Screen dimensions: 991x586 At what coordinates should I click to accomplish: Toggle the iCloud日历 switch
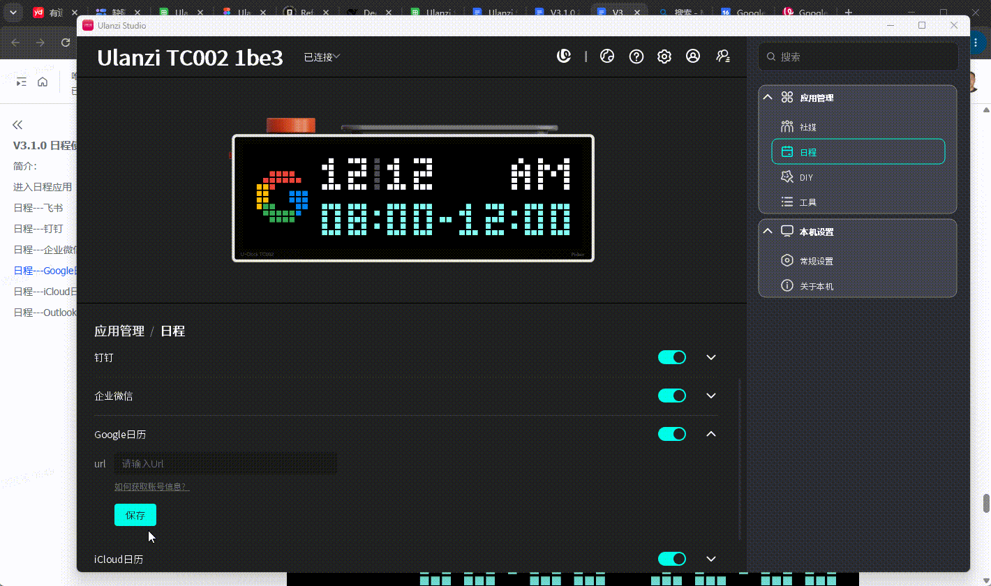pos(672,559)
